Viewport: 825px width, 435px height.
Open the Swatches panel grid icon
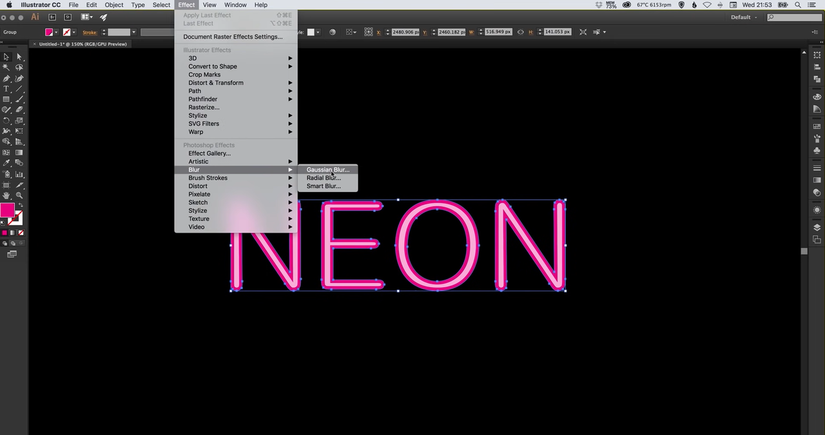point(817,127)
